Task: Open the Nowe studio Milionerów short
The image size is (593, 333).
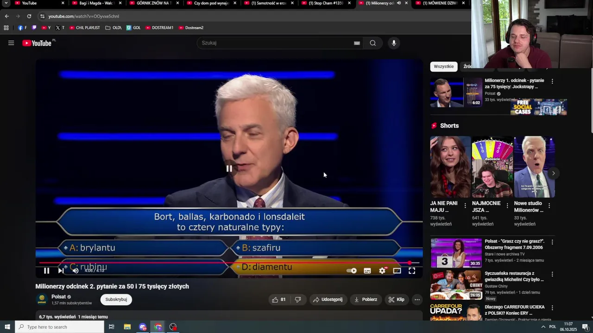Action: pos(534,167)
